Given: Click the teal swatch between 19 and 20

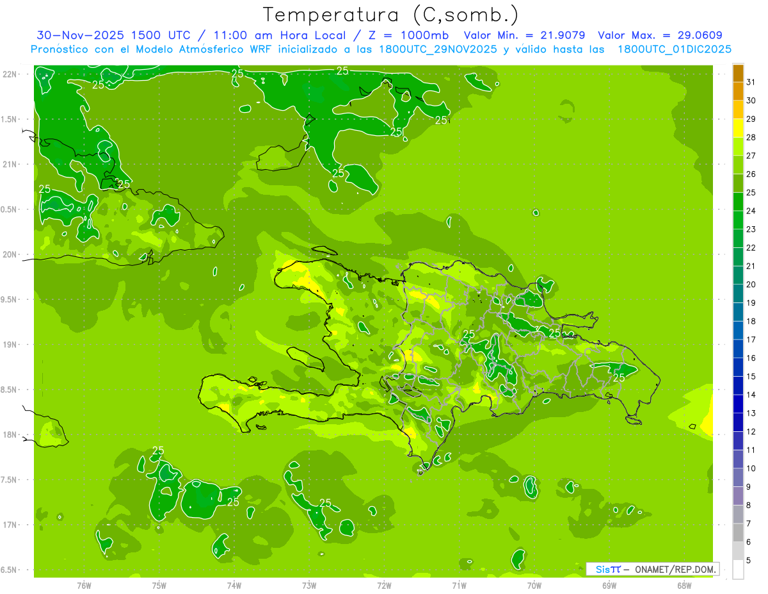Looking at the screenshot, I should 738,293.
